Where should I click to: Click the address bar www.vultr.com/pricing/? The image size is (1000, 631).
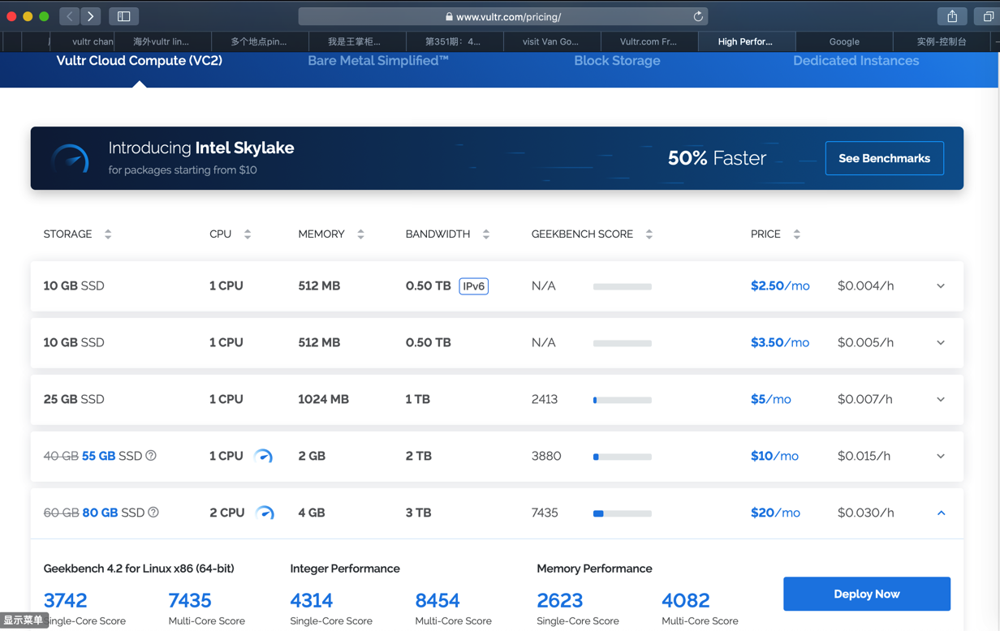tap(503, 16)
